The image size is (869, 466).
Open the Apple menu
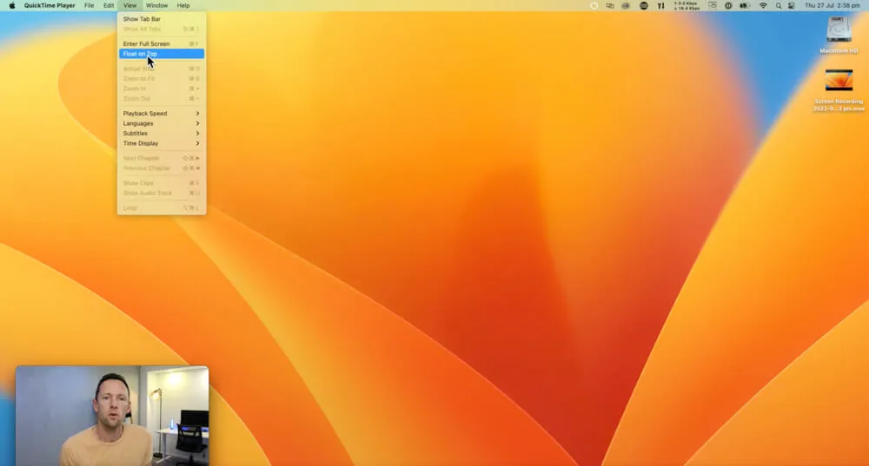(12, 5)
